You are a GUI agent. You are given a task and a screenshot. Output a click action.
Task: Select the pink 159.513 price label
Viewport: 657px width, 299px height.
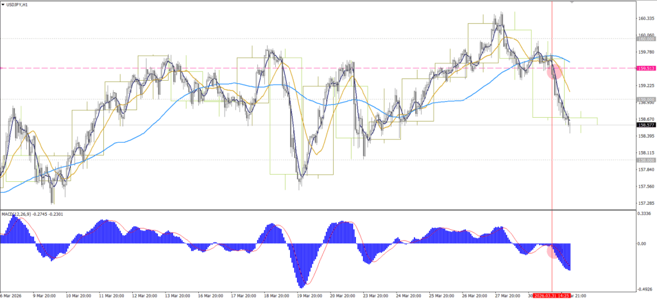[x=645, y=68]
